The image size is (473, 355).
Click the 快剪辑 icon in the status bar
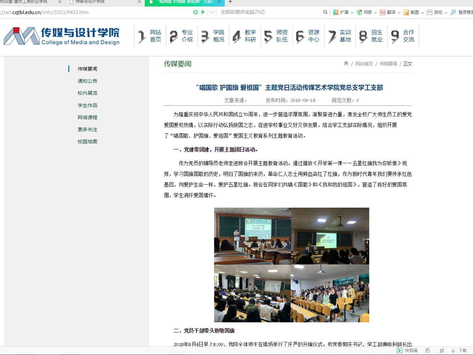(400, 350)
